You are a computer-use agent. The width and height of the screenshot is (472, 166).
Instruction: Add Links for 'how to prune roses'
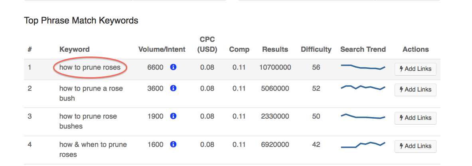pyautogui.click(x=415, y=69)
